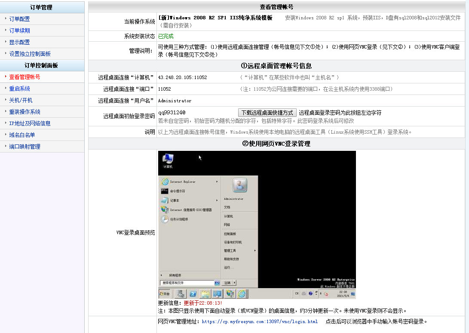Click the Administrator user avatar picture

click(x=239, y=185)
